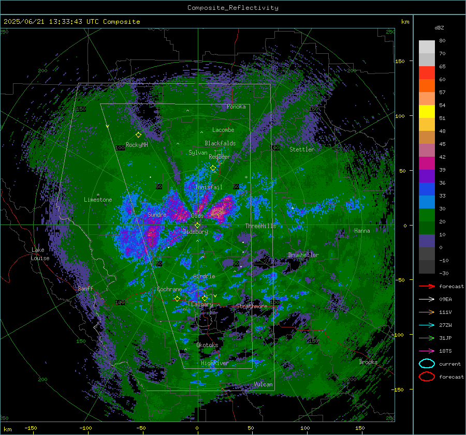
Task: Click the -50 tick on bottom axis
Action: 141,428
